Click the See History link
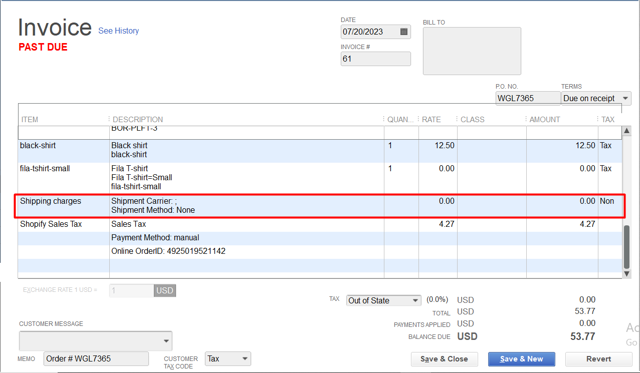The height and width of the screenshot is (373, 640). click(118, 31)
